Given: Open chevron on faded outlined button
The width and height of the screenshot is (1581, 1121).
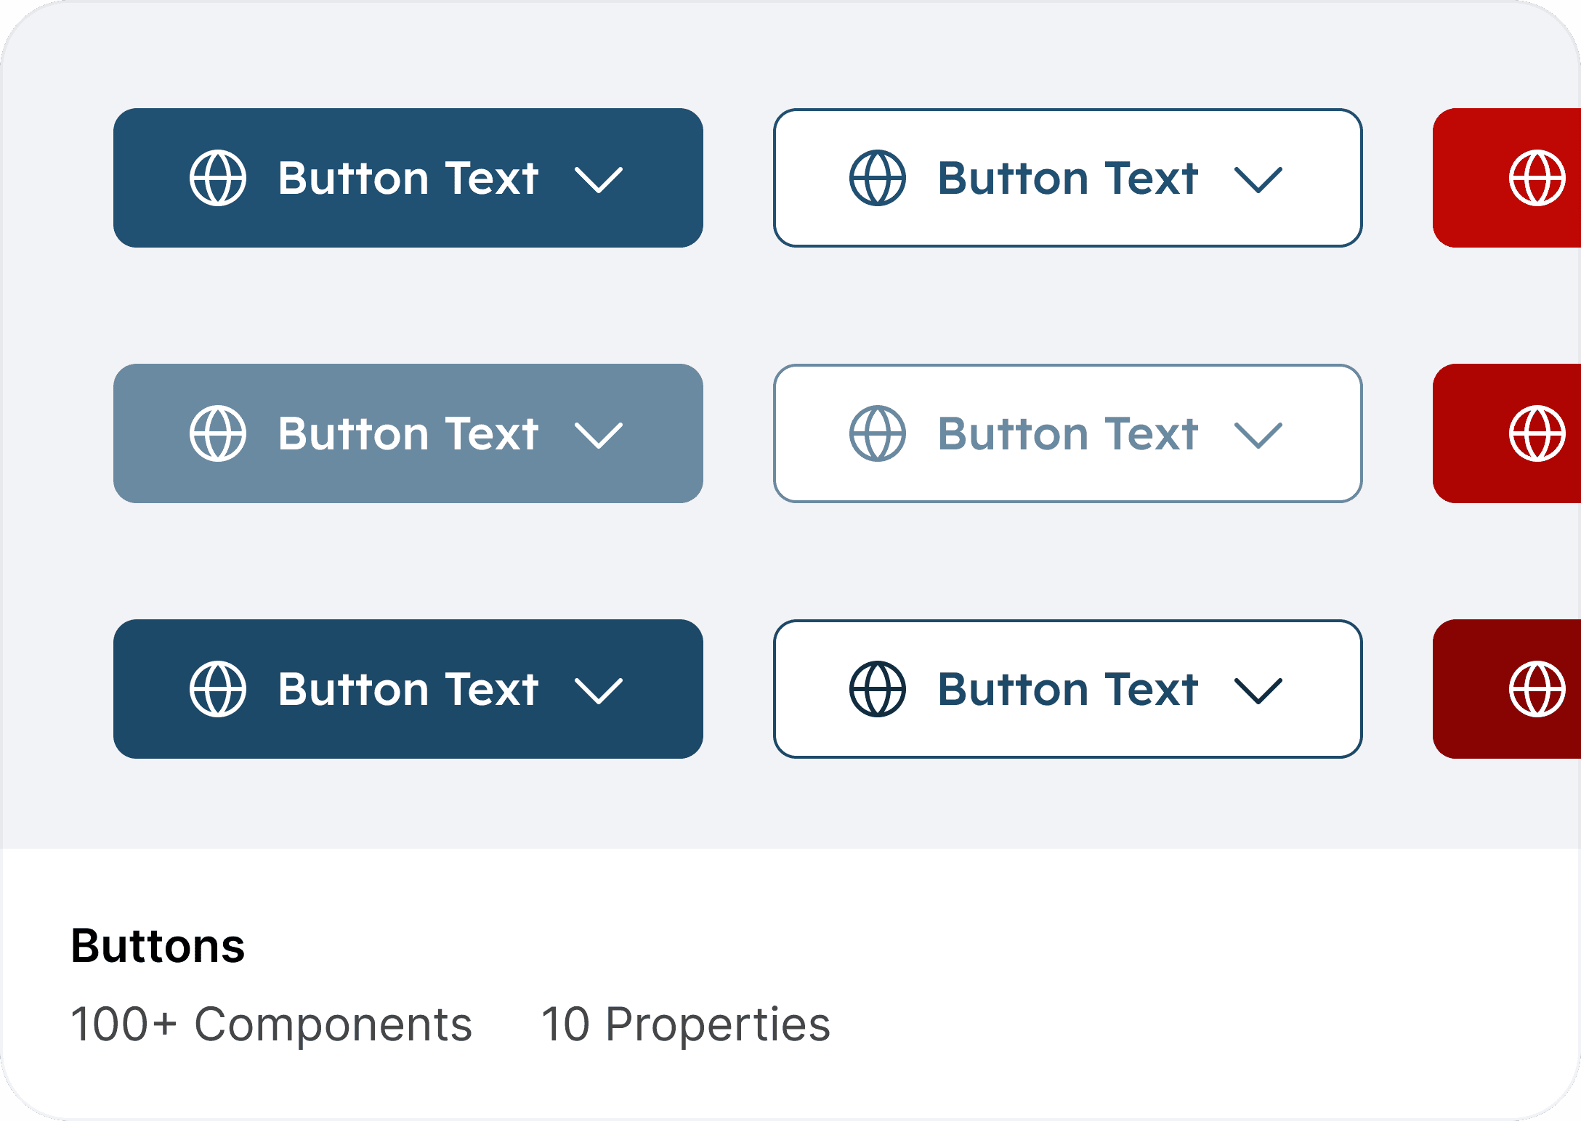Looking at the screenshot, I should pyautogui.click(x=1258, y=436).
